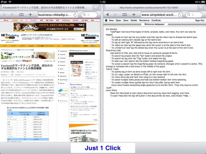This screenshot has height=154, width=206.
Task: Click the Learn More: project heading
Action: point(112,90)
